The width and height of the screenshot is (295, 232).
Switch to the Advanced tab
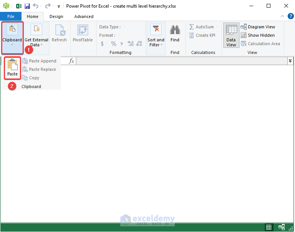84,16
